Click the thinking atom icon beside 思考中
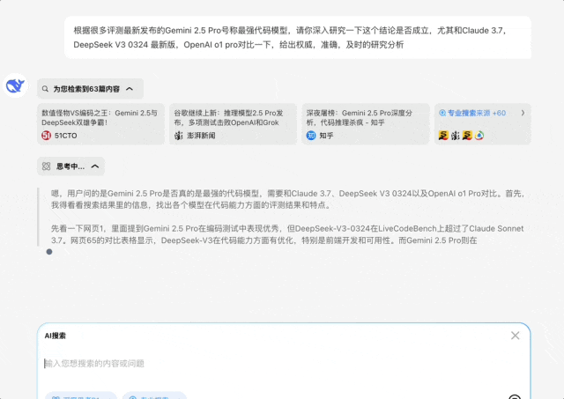 click(47, 166)
